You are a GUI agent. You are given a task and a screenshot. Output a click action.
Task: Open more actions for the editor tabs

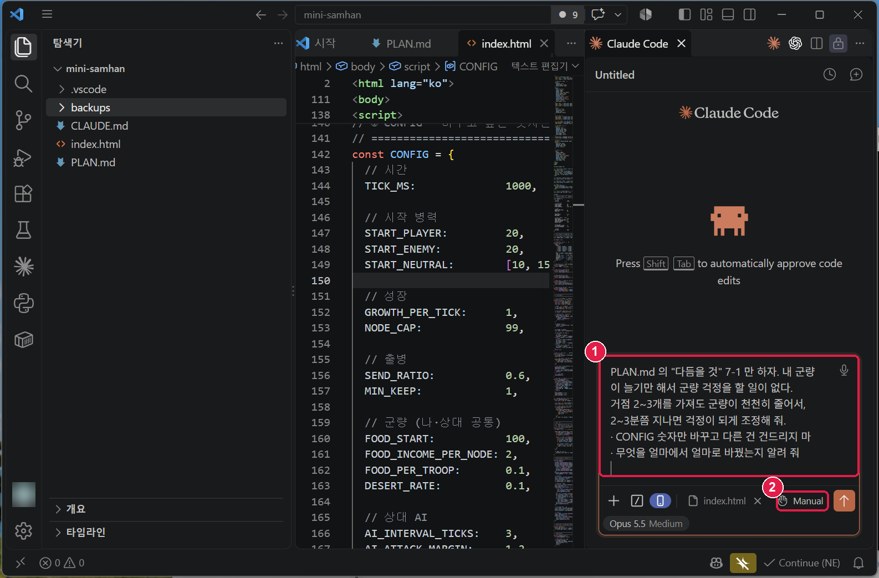coord(571,43)
